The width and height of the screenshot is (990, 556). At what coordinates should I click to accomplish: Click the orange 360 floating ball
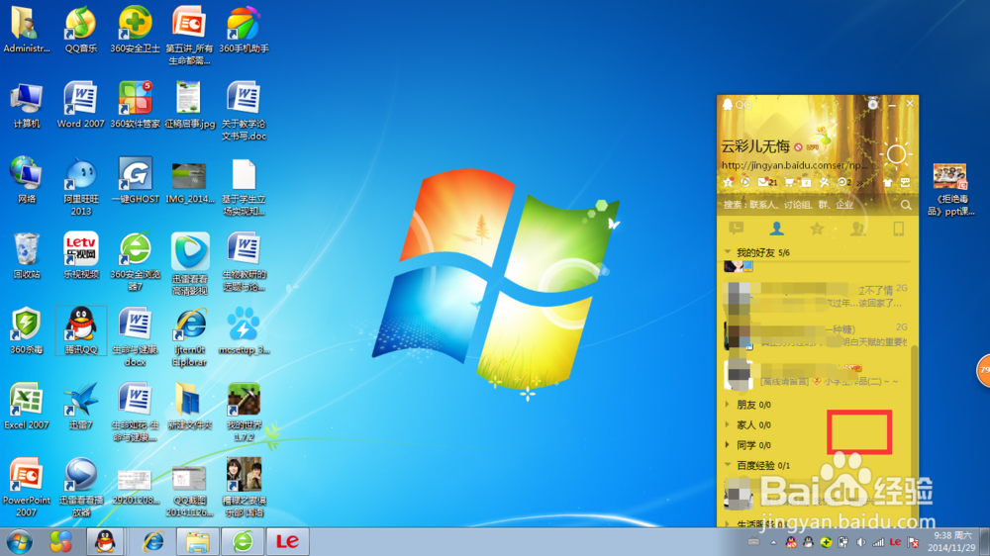[x=983, y=371]
